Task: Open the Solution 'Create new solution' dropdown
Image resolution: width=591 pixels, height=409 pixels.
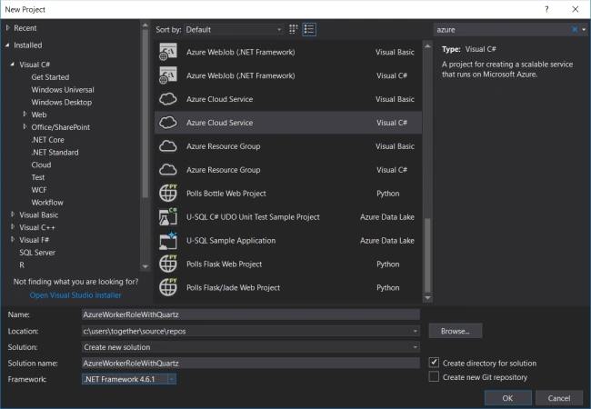Action: pos(415,347)
